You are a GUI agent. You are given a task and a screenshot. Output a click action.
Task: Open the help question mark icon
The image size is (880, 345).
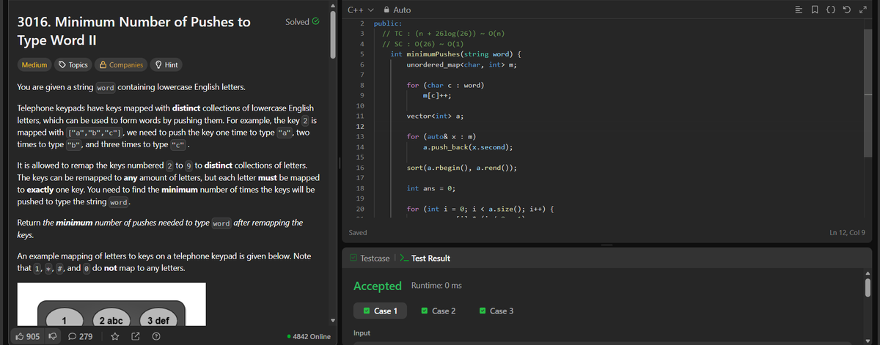tap(156, 336)
